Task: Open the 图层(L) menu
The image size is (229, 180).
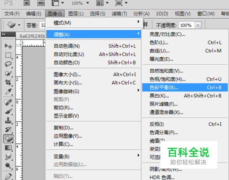Action: 76,14
